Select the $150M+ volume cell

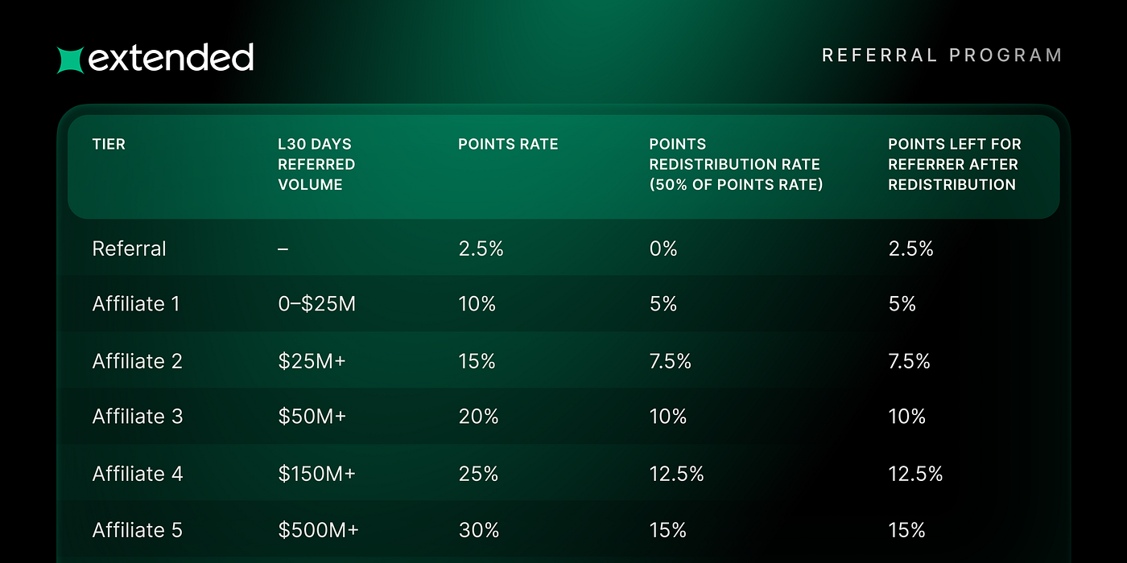(316, 474)
